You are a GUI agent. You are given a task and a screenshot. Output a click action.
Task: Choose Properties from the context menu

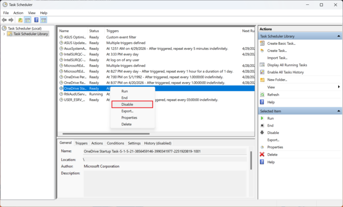pyautogui.click(x=133, y=118)
